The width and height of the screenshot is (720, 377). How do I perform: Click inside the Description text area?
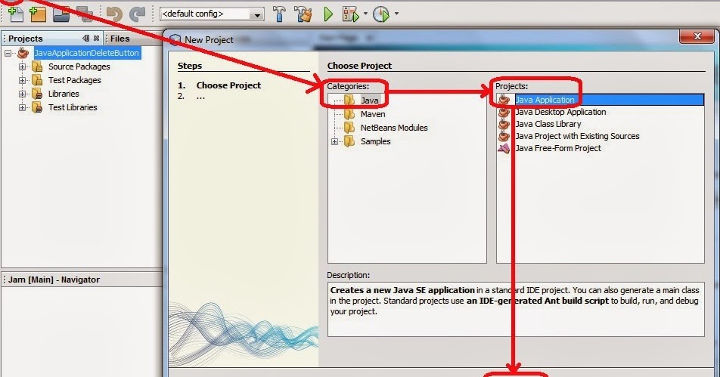click(516, 309)
